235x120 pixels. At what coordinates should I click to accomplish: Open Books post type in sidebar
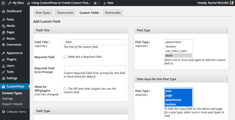point(11,39)
